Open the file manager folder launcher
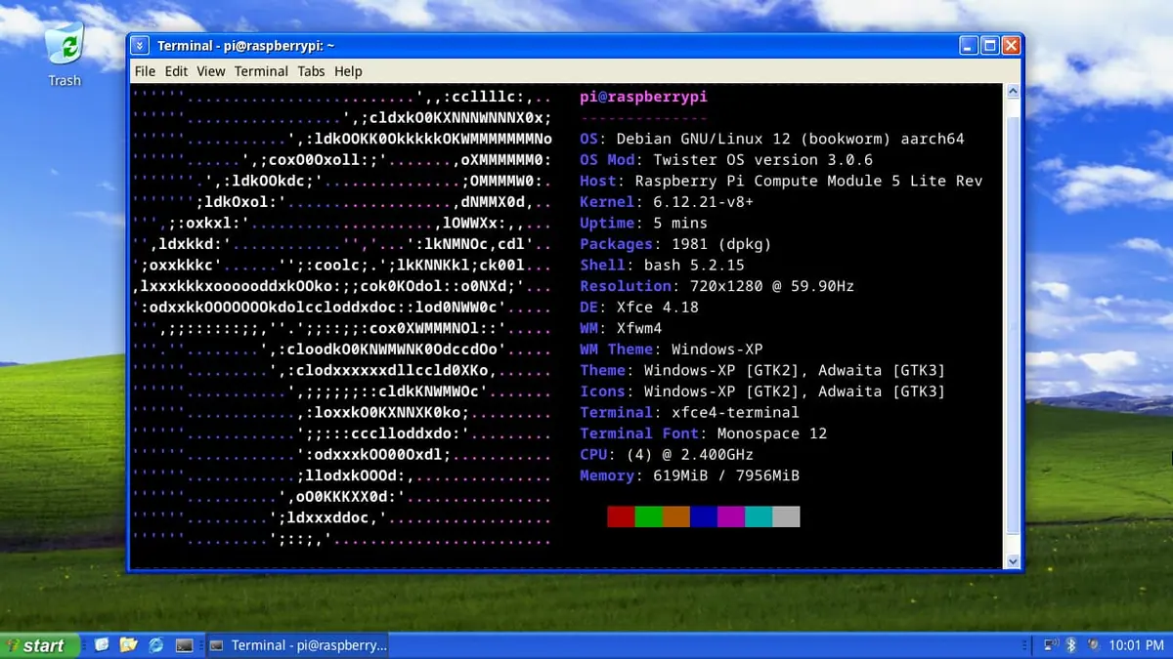 [x=128, y=645]
